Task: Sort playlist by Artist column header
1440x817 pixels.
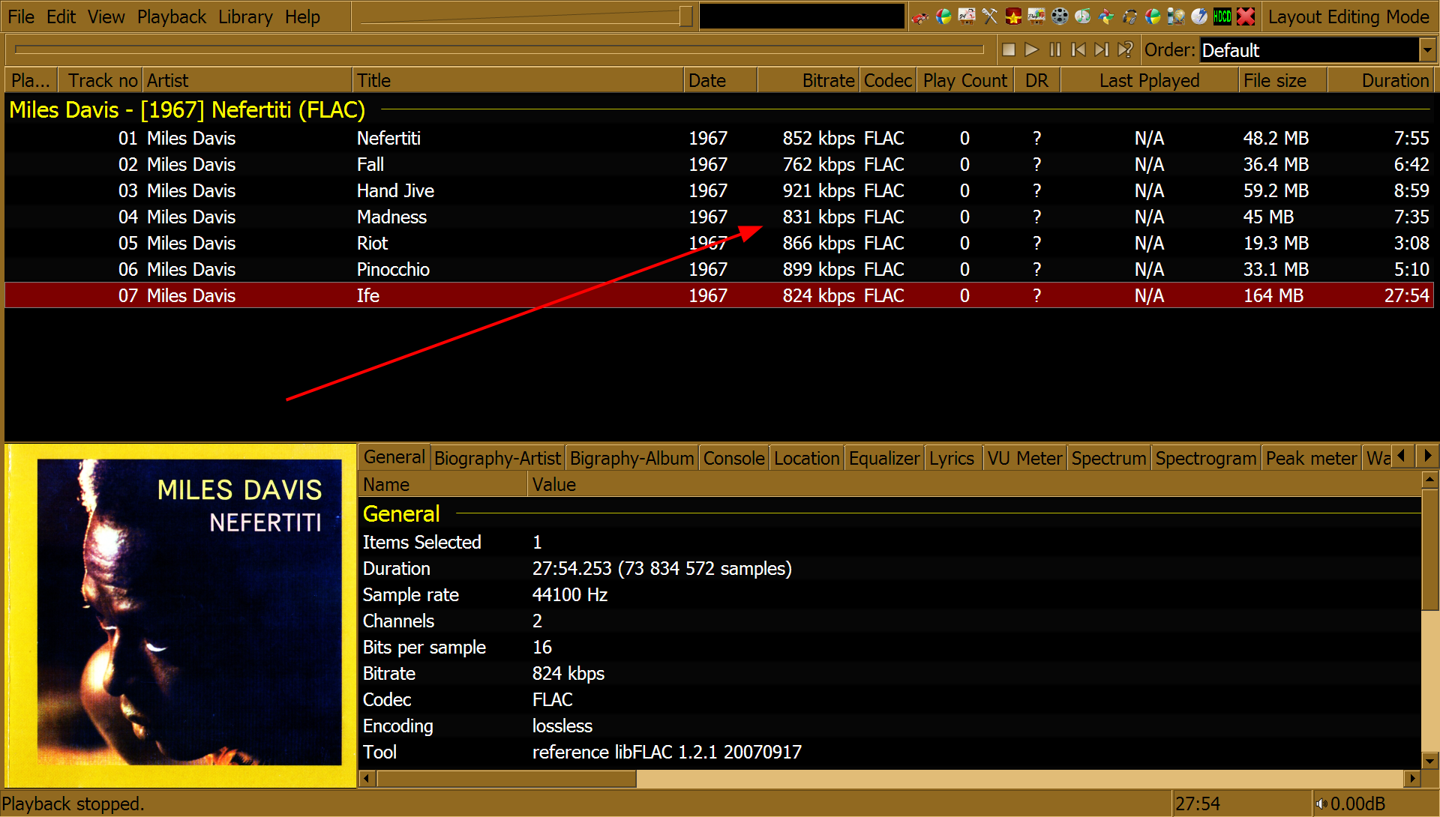Action: [247, 80]
